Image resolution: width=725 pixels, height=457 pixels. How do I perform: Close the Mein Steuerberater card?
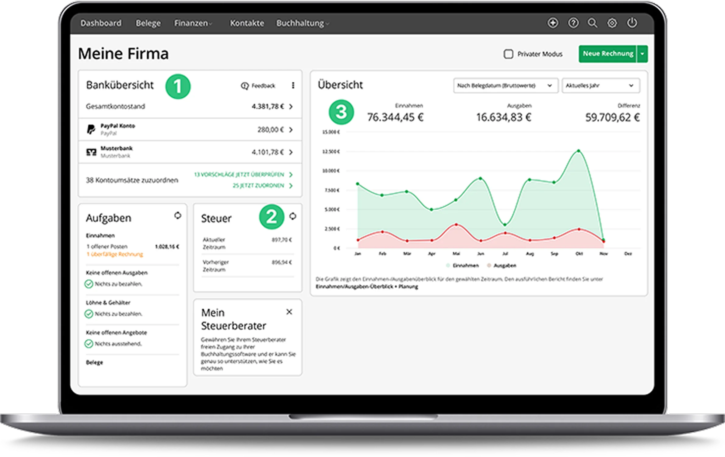click(289, 312)
